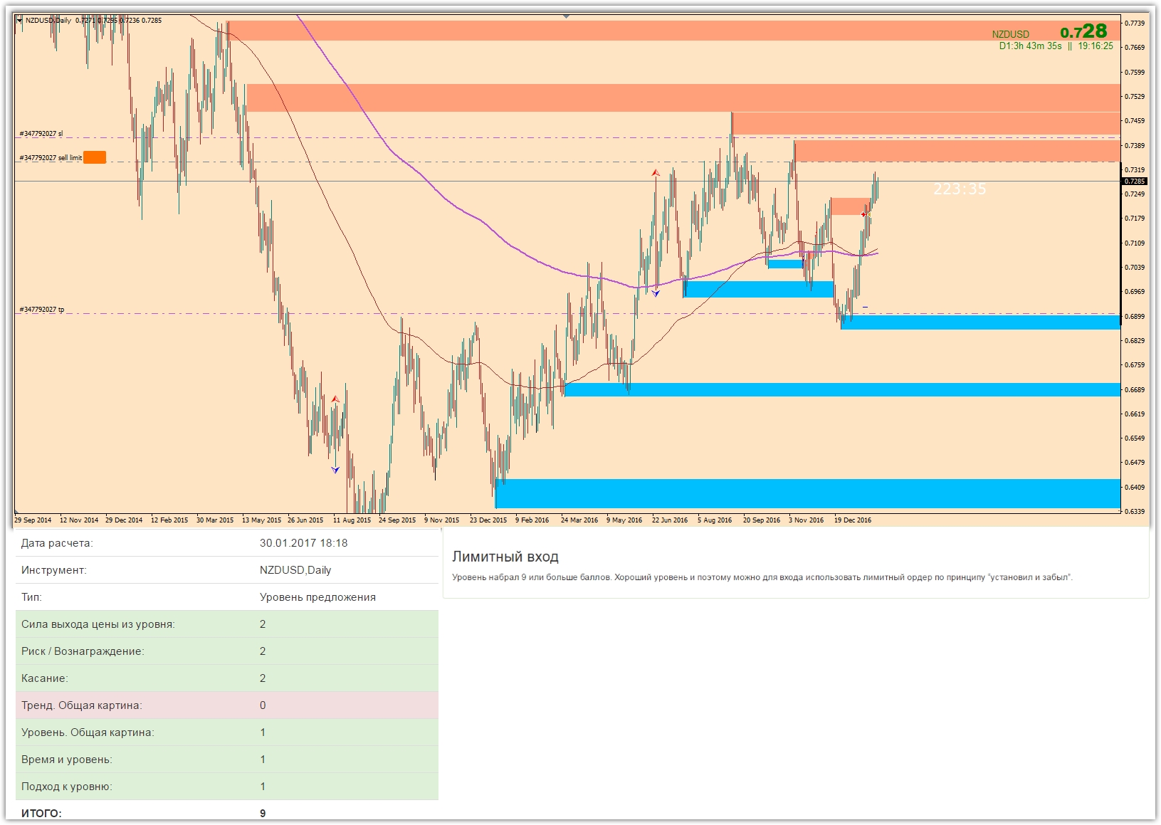This screenshot has height=825, width=1161.
Task: Select the blue down-fractal arrow near May 2016
Action: pos(656,293)
